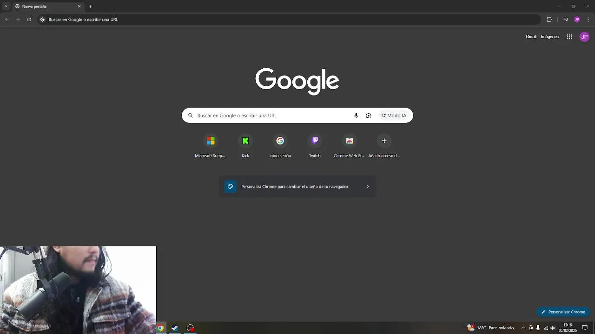
Task: Open the Gmail link
Action: 531,37
